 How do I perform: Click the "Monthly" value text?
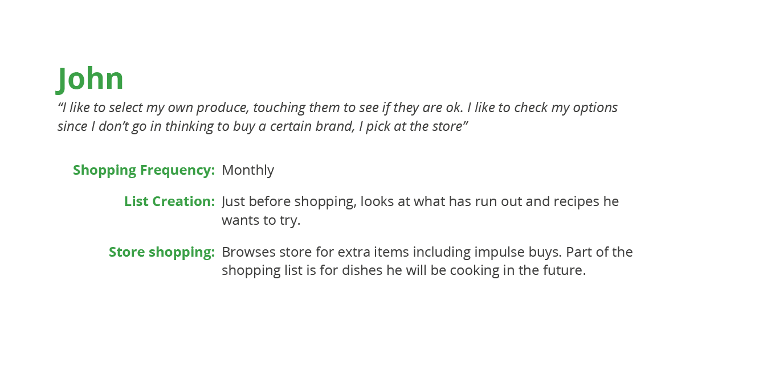248,170
